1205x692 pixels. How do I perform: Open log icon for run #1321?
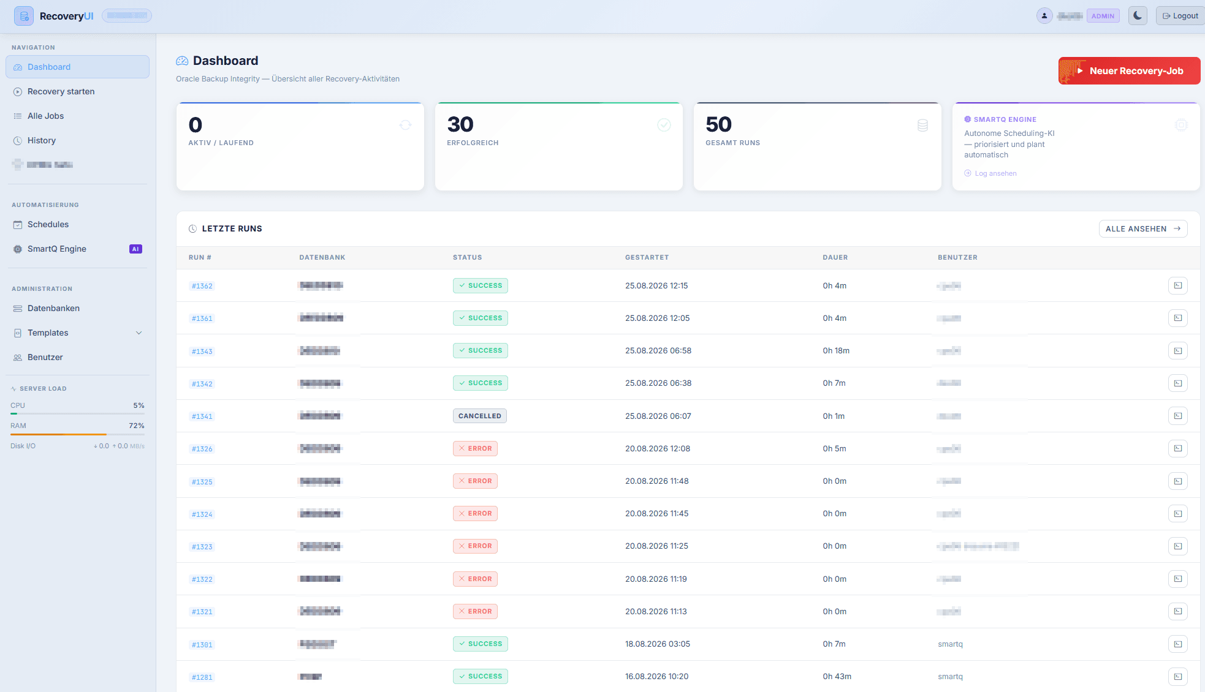click(x=1177, y=611)
